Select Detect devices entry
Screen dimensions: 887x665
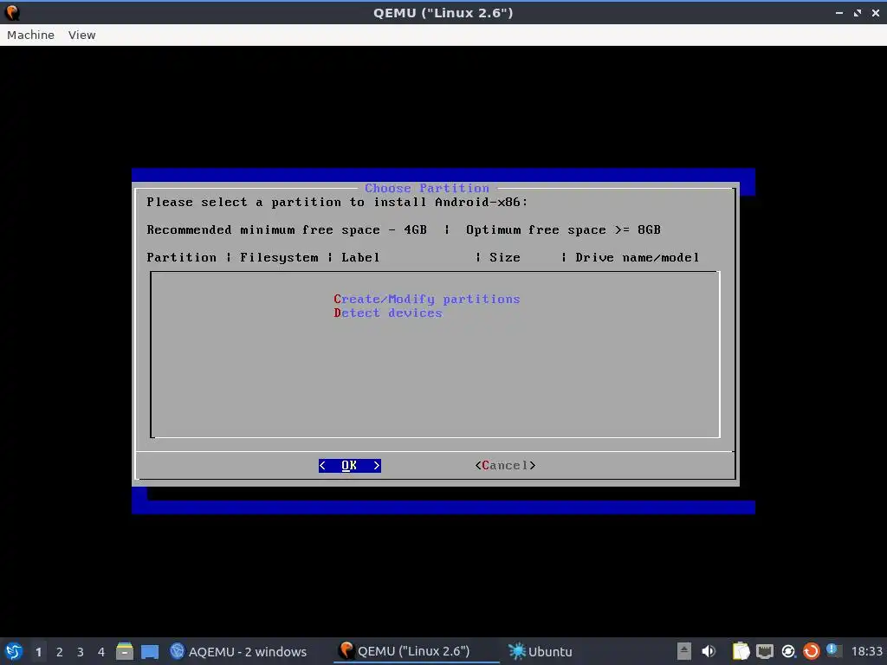click(x=387, y=313)
